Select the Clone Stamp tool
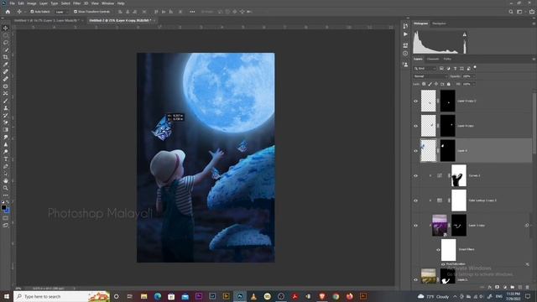 click(6, 108)
